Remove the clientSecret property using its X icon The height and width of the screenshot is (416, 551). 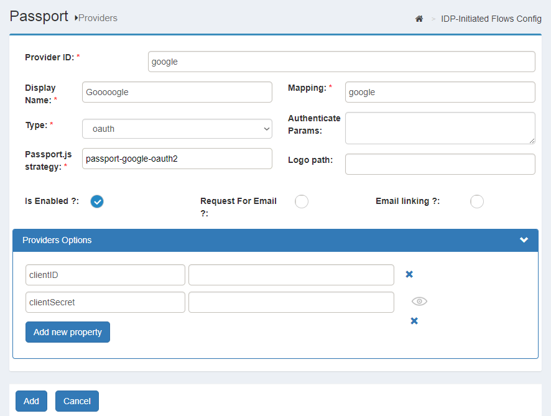pyautogui.click(x=414, y=321)
